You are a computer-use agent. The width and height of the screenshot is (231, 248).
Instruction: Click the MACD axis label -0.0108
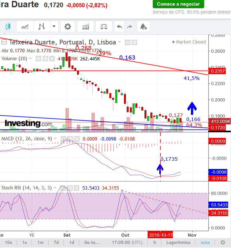218,178
